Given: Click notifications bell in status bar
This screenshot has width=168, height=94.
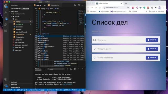Looking at the screenshot, I should pos(83,90).
